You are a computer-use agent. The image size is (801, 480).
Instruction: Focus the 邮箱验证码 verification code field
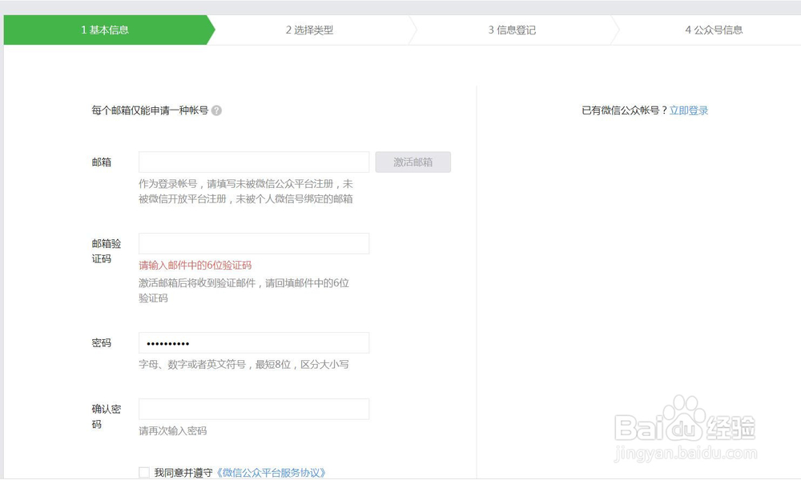tap(253, 243)
